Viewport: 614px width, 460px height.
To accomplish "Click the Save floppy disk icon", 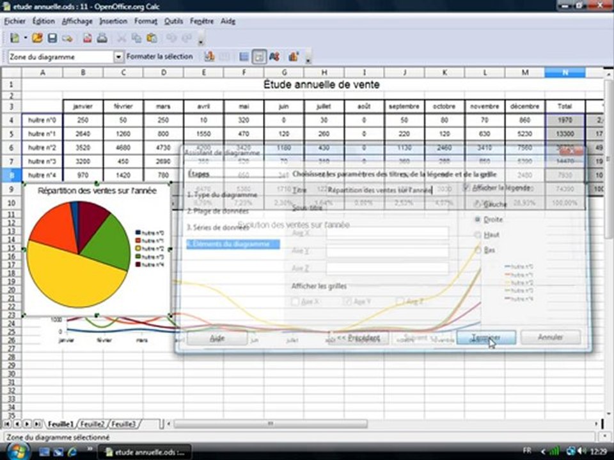I will tap(52, 38).
